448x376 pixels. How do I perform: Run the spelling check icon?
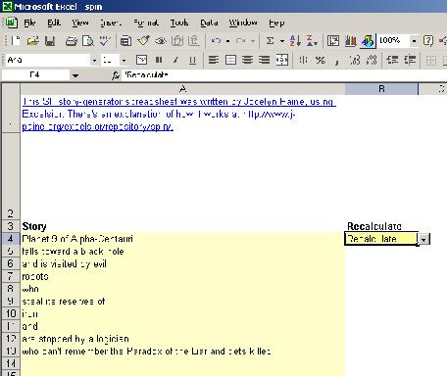[x=105, y=41]
